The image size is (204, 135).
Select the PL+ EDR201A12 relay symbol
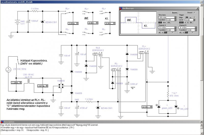coord(144,53)
